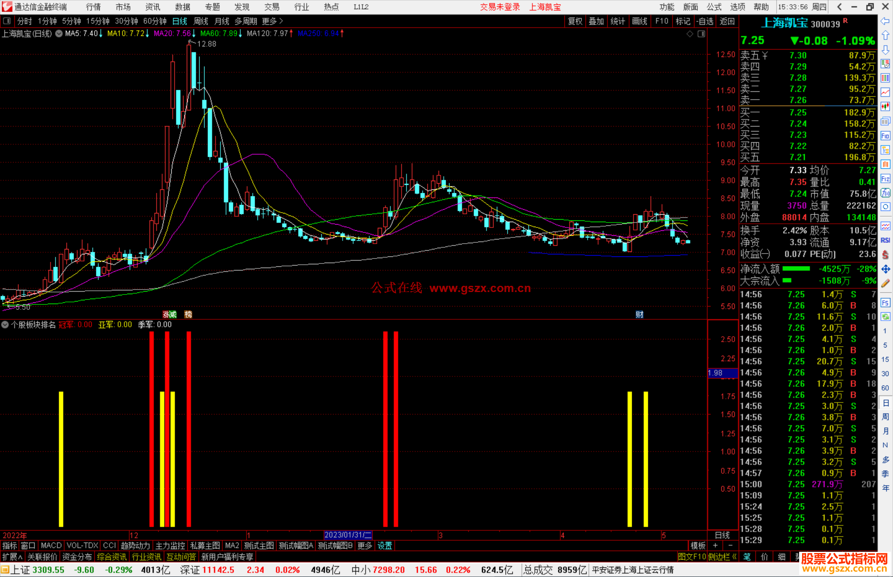The height and width of the screenshot is (577, 893).
Task: Collapse the 侧边栏 sidebar chevrons
Action: (x=734, y=557)
